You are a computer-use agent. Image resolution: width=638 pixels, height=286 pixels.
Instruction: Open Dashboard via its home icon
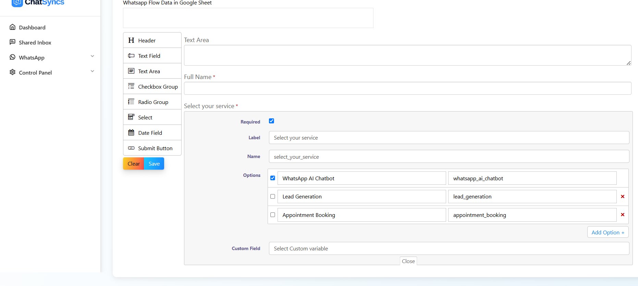click(13, 27)
